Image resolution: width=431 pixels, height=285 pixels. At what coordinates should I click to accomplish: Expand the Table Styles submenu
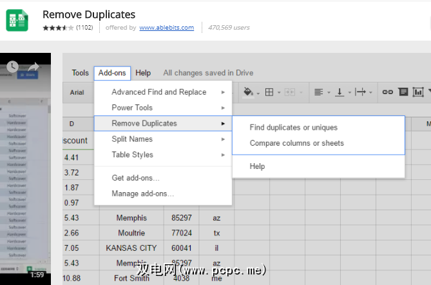tap(132, 155)
